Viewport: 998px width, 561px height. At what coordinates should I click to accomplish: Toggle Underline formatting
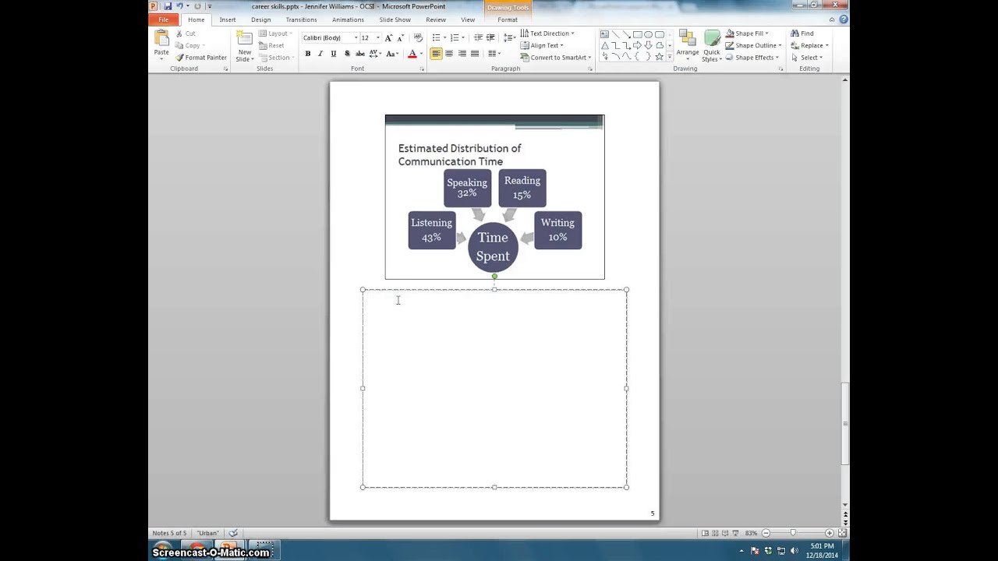pos(334,54)
